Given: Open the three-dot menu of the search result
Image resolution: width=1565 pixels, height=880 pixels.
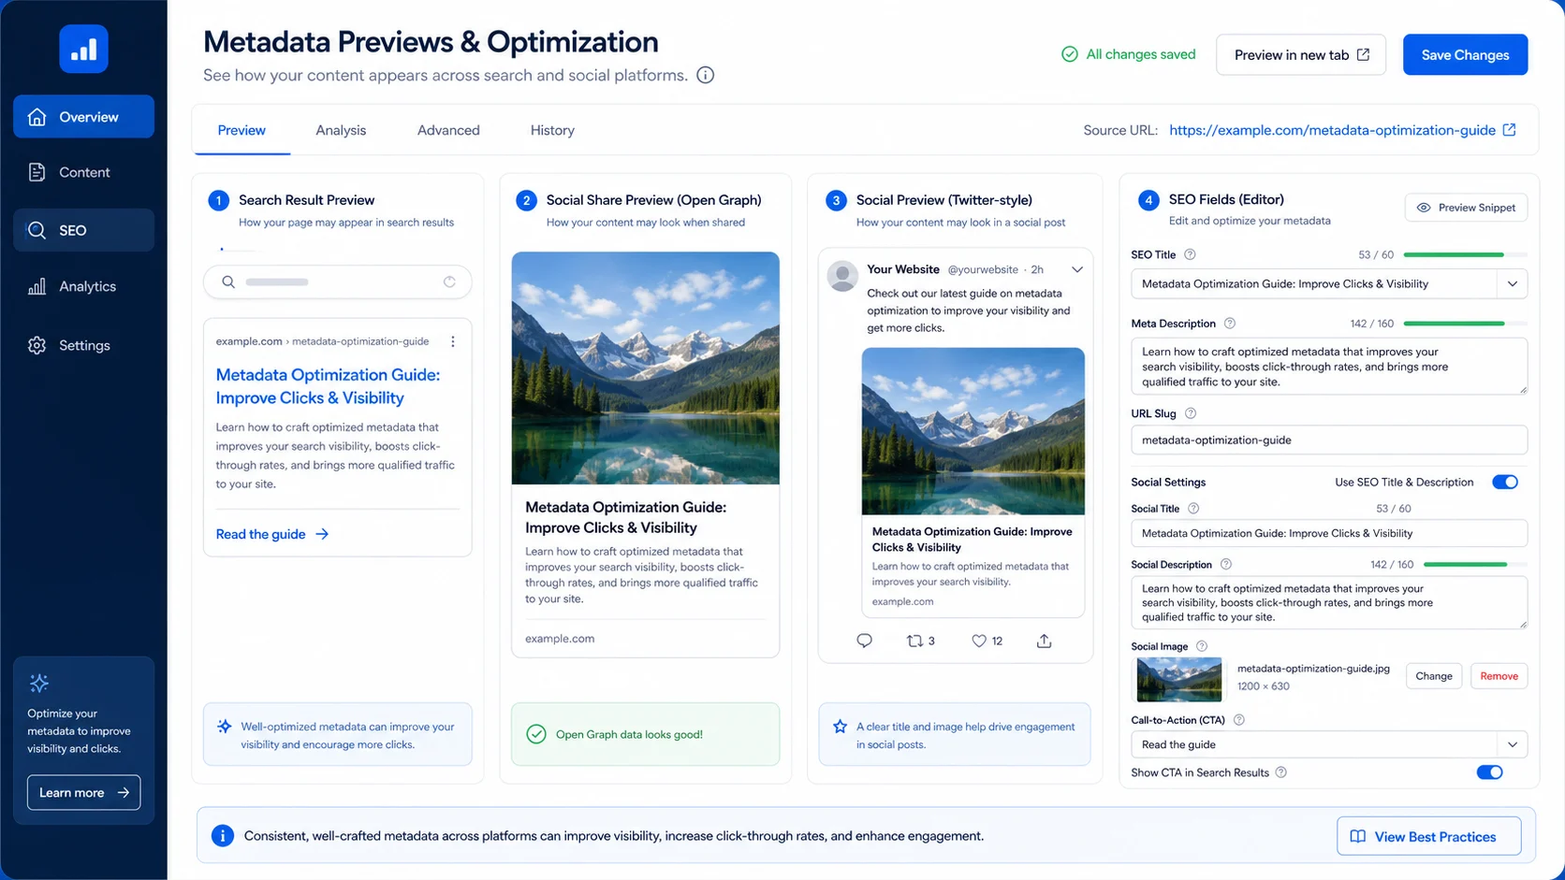Looking at the screenshot, I should click(x=453, y=341).
